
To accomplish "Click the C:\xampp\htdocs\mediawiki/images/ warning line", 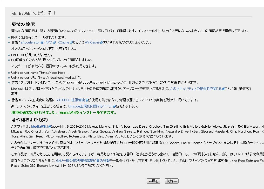I will click(x=105, y=82).
